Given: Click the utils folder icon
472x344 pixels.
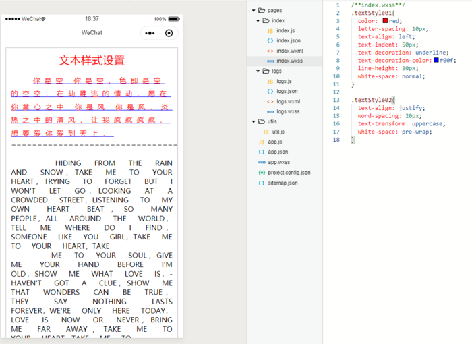Looking at the screenshot, I should pyautogui.click(x=262, y=121).
